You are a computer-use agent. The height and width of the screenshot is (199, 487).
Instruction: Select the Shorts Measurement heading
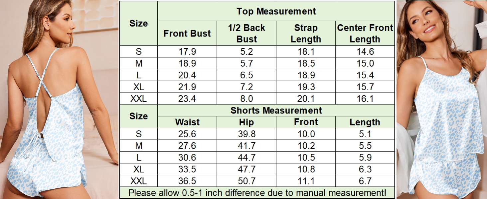(x=276, y=110)
